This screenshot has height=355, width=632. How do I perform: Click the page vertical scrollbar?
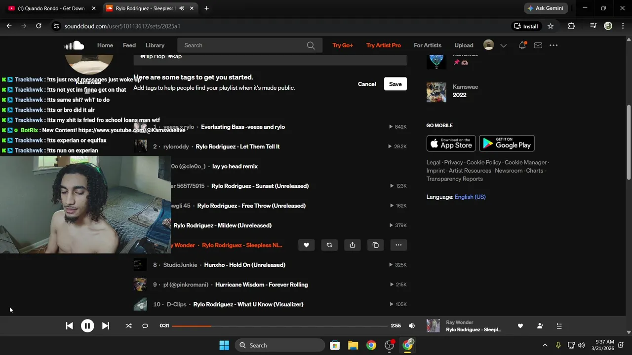point(629,143)
